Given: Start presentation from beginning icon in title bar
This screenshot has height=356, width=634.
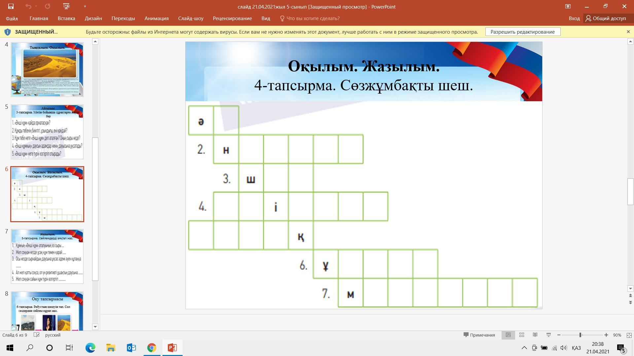Looking at the screenshot, I should point(66,6).
